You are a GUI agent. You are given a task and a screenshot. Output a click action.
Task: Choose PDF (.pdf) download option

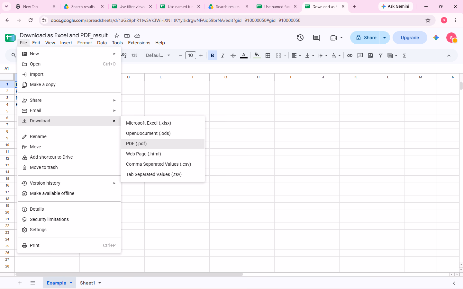[x=163, y=144]
